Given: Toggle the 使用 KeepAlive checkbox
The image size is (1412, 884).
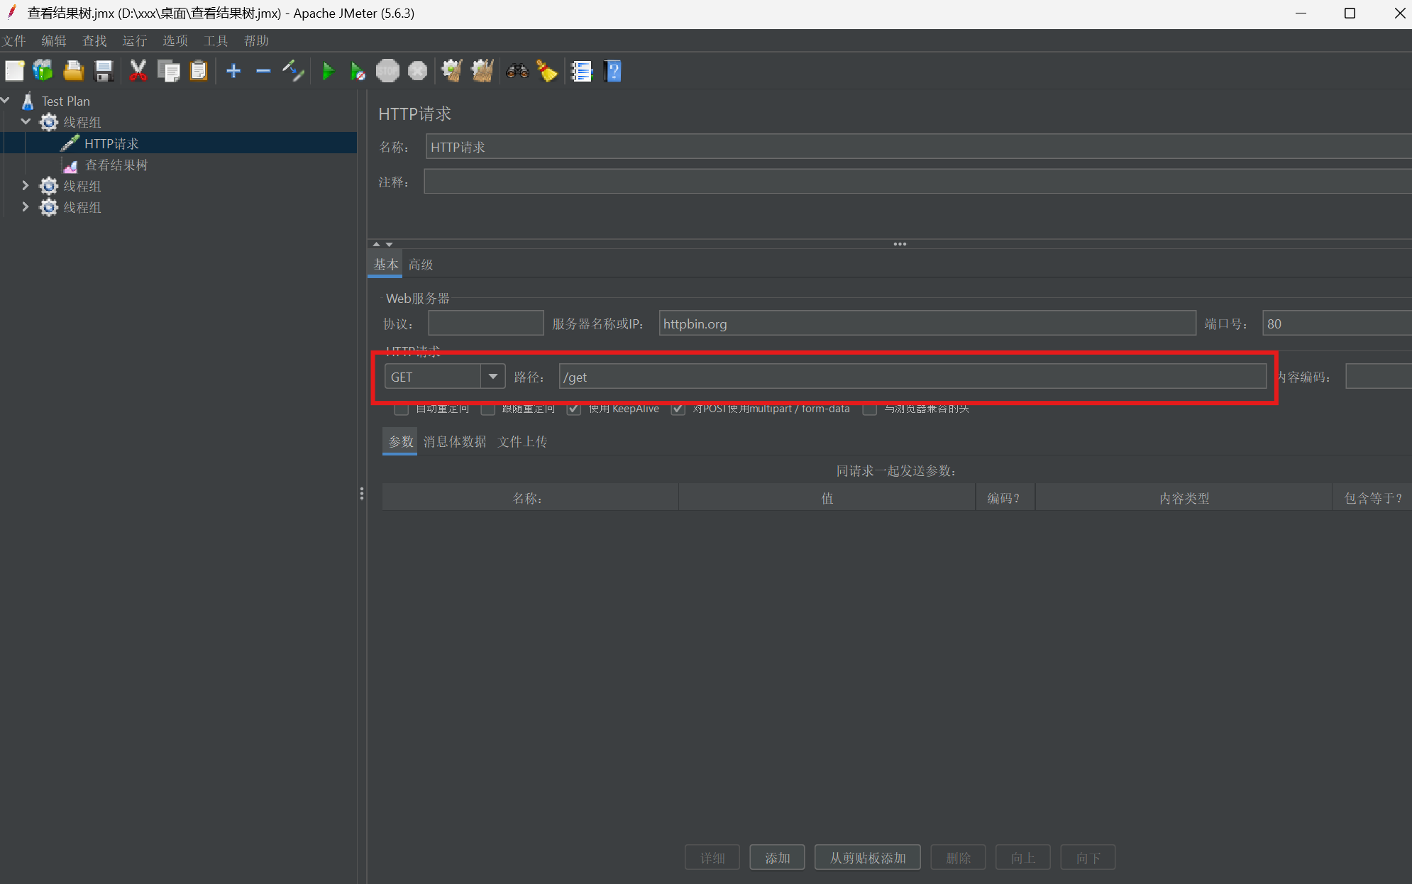Looking at the screenshot, I should [574, 409].
